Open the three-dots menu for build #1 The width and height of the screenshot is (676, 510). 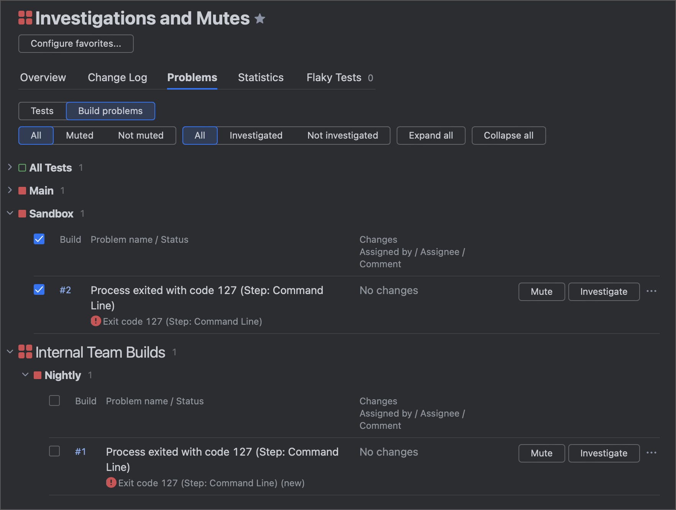tap(651, 453)
